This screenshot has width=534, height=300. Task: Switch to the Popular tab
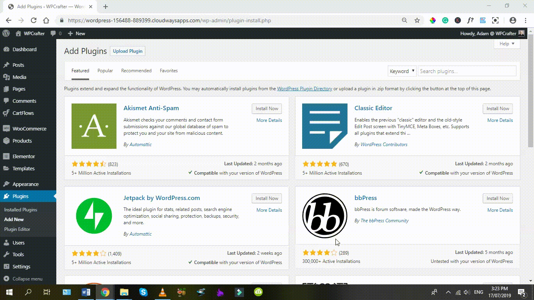[105, 71]
